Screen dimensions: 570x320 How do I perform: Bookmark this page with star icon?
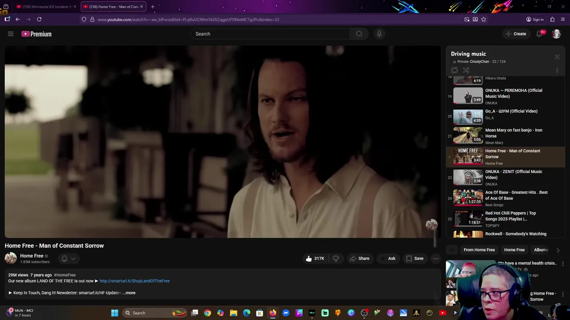pyautogui.click(x=484, y=19)
